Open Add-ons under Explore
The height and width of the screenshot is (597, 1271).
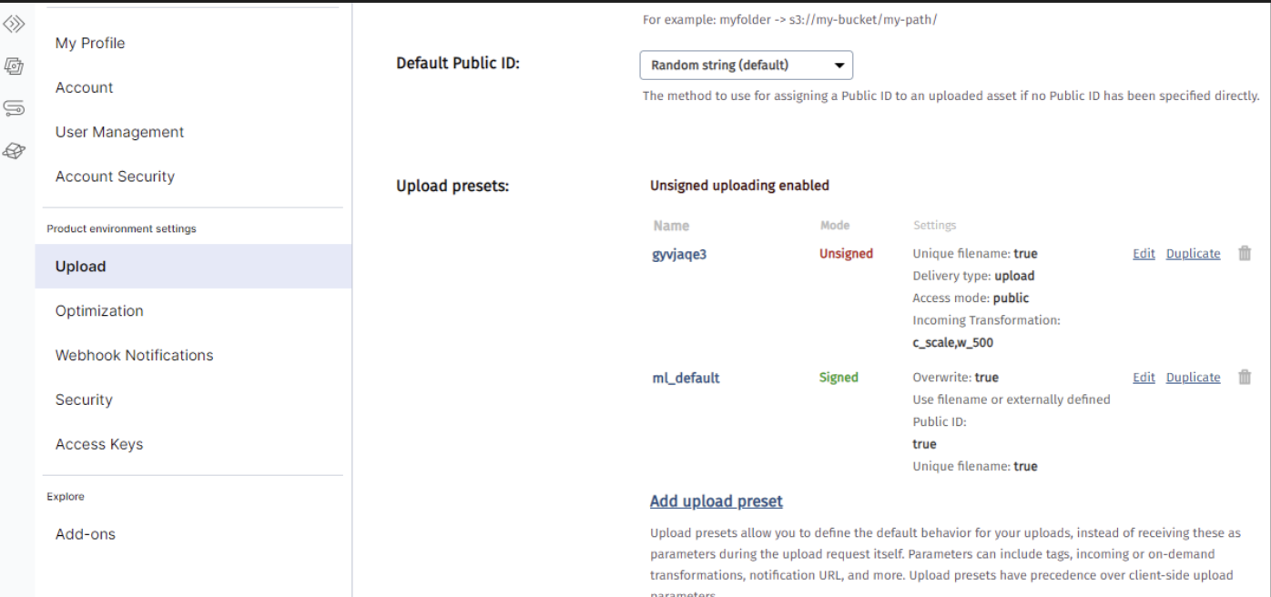point(86,534)
